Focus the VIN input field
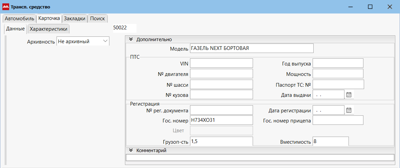 (222, 63)
